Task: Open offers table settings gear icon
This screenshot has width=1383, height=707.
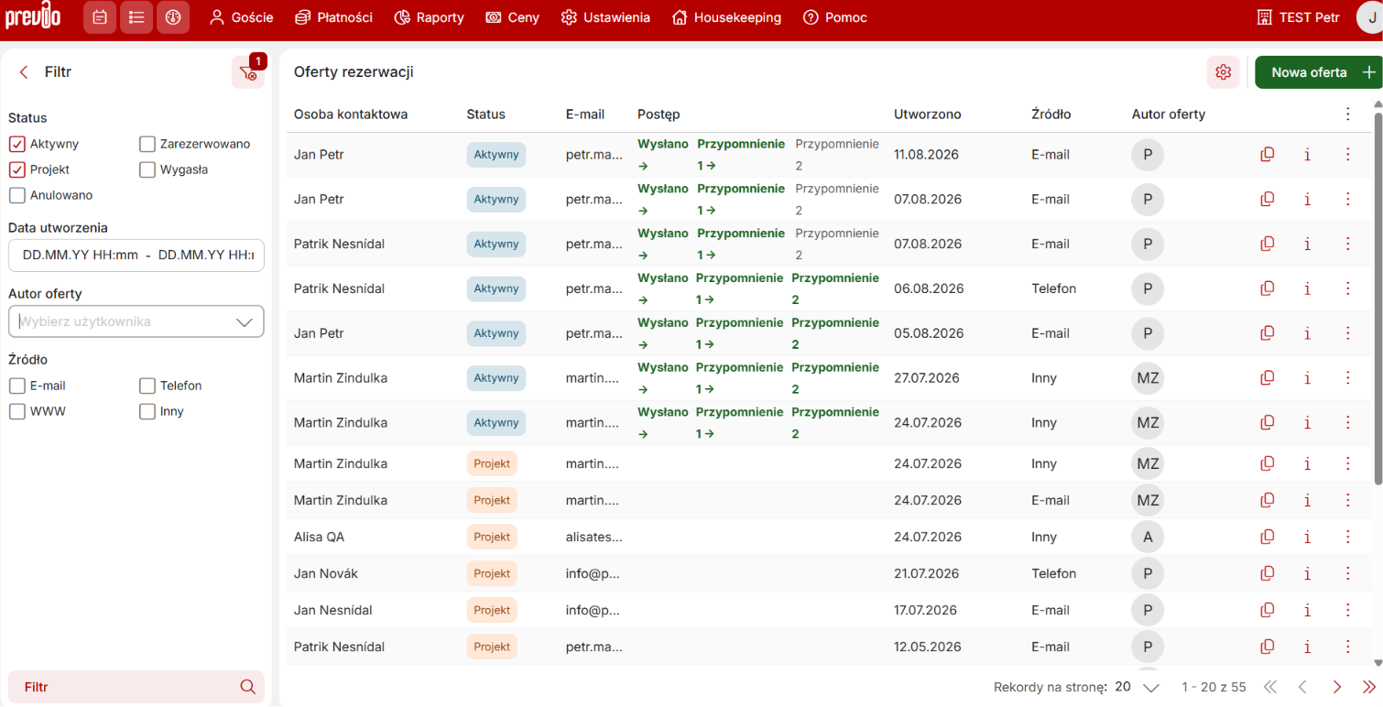Action: tap(1223, 72)
